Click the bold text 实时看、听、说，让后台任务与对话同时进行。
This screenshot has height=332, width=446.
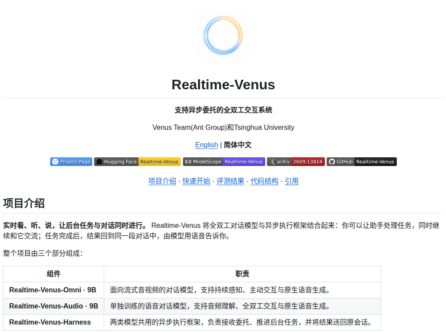[76, 225]
